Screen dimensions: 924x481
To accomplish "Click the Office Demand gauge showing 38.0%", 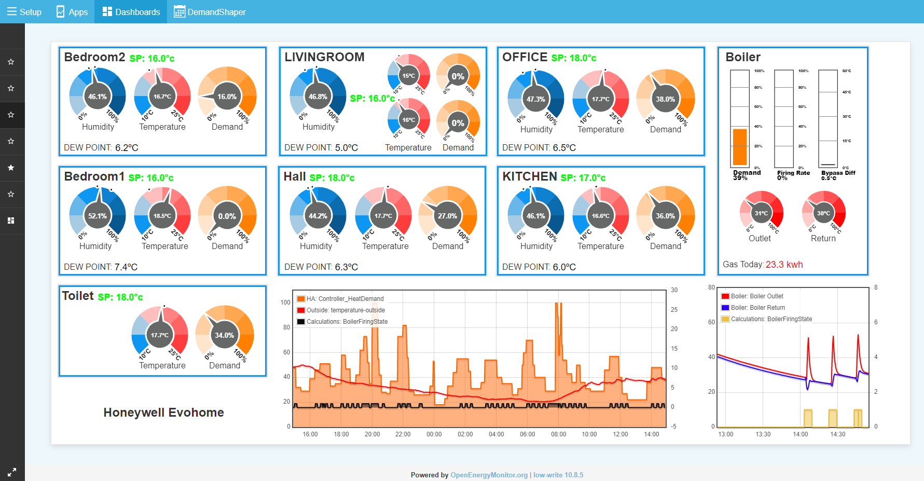I will pyautogui.click(x=666, y=99).
